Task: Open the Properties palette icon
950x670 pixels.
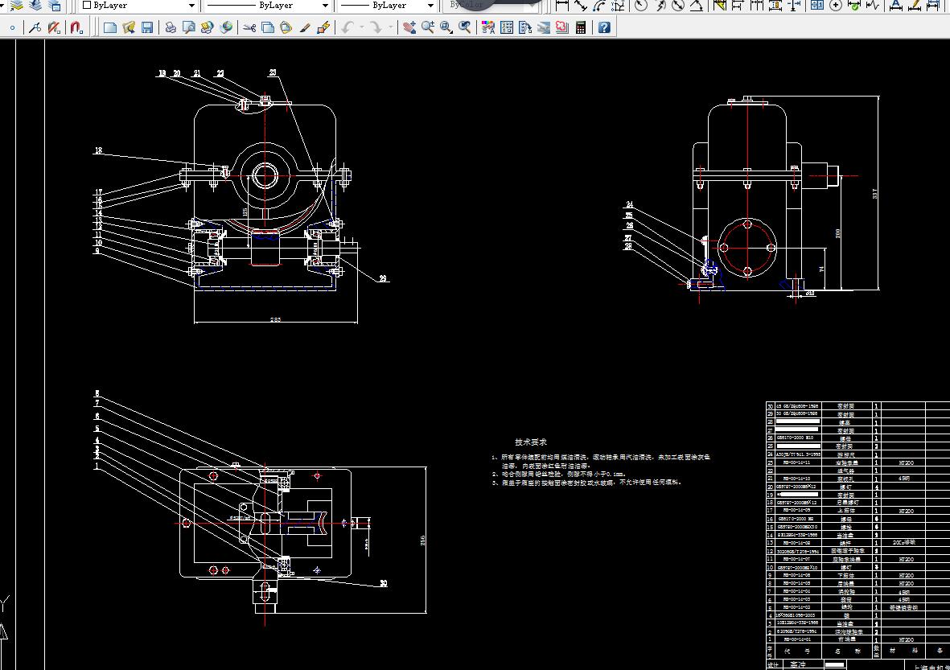Action: [x=487, y=27]
